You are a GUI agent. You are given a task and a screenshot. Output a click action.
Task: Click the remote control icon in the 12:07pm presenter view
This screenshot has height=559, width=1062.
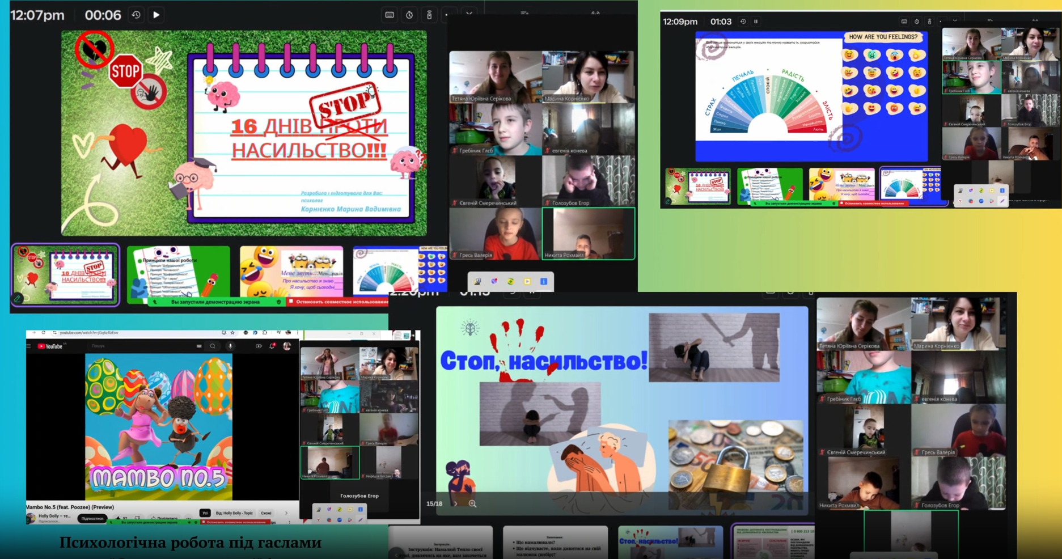(429, 15)
